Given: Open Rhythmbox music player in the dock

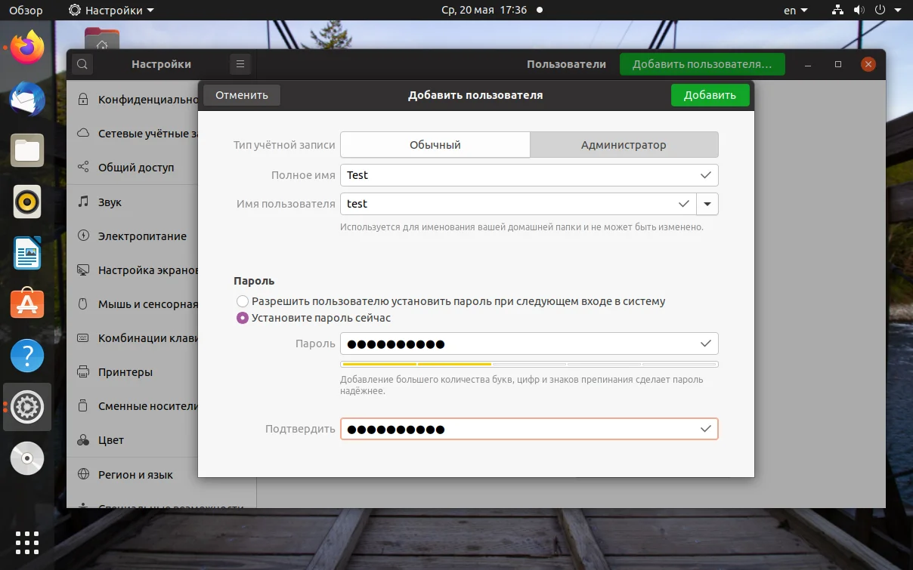Looking at the screenshot, I should click(27, 202).
